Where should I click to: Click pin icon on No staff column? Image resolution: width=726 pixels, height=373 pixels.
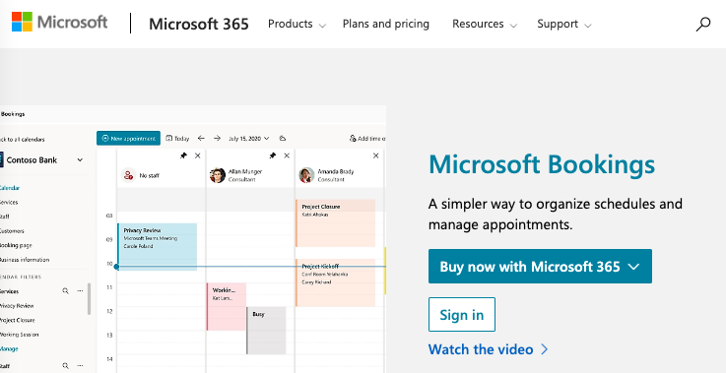[183, 155]
